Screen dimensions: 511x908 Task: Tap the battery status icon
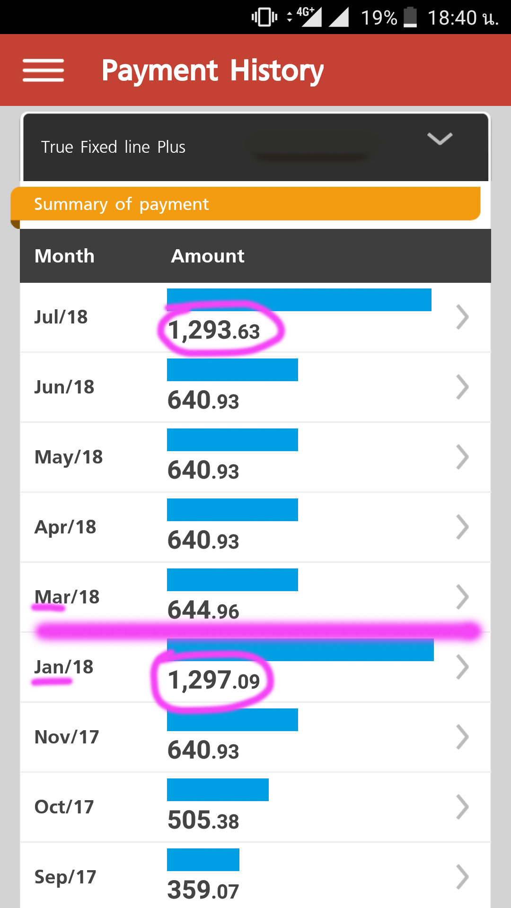[410, 17]
